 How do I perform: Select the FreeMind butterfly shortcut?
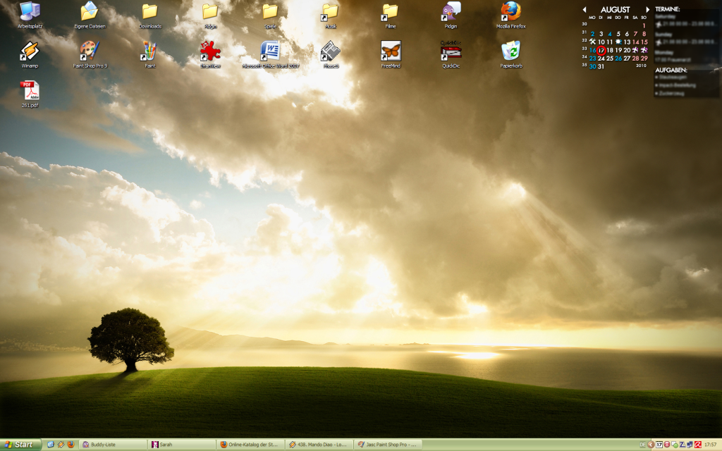pos(391,55)
